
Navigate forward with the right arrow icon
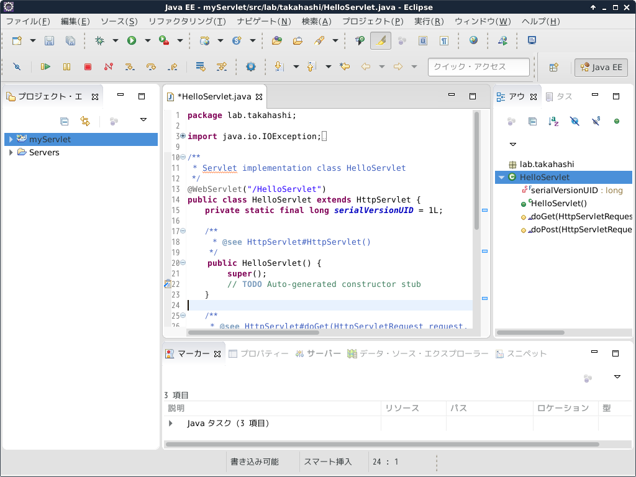click(x=398, y=66)
